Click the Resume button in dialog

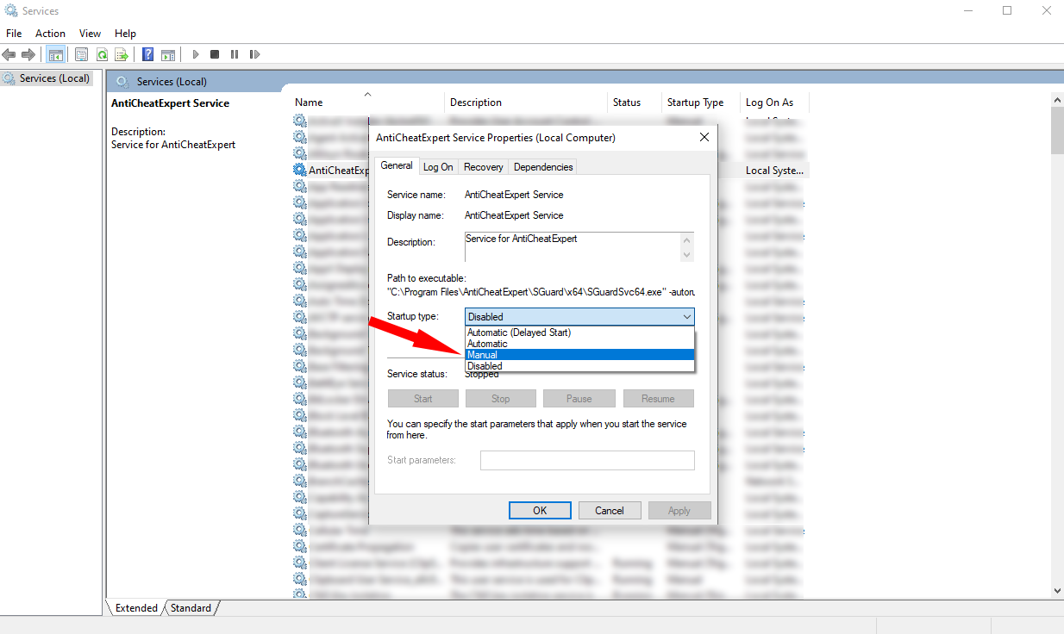click(658, 399)
